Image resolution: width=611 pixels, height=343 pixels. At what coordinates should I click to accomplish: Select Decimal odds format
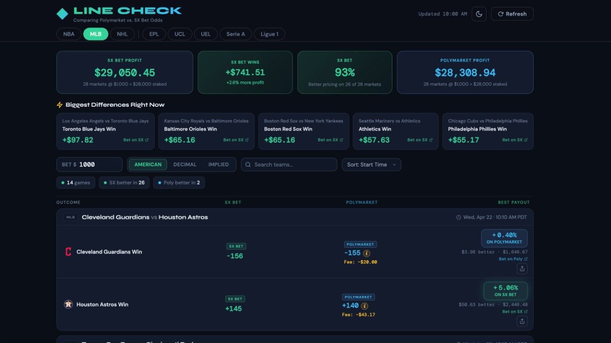[185, 164]
